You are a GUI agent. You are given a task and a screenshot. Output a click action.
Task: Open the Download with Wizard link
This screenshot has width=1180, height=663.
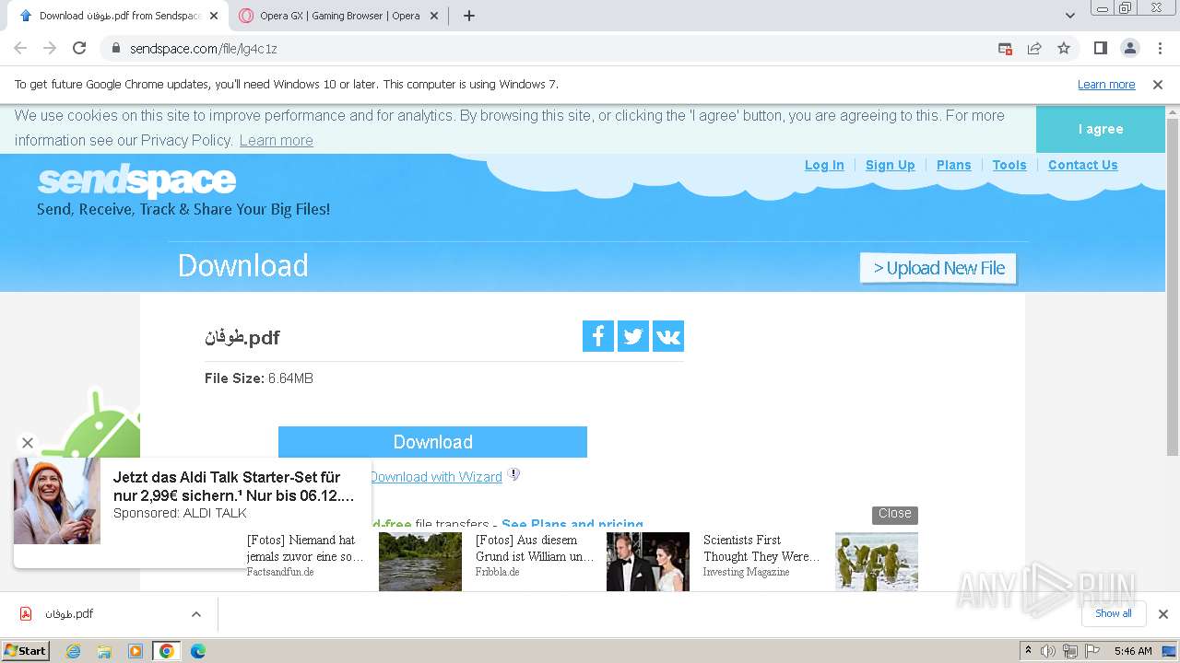[436, 477]
